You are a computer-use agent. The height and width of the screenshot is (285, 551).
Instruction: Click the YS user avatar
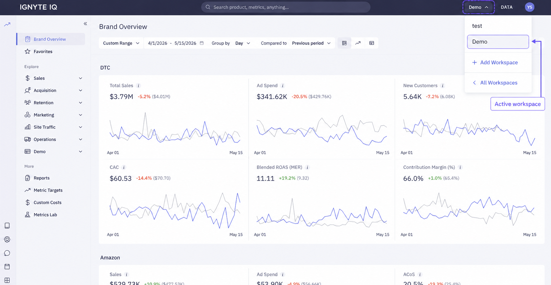click(529, 7)
